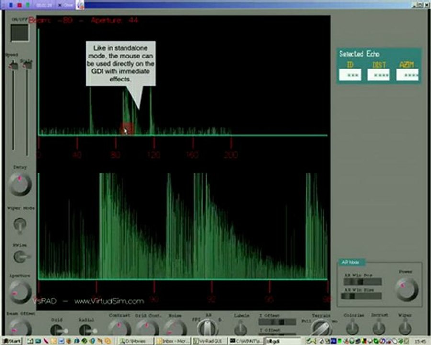Rotate the PPI/AR mode selector dial

[x=207, y=327]
